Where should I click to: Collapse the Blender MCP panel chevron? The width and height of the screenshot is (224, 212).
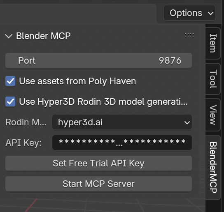click(x=9, y=36)
